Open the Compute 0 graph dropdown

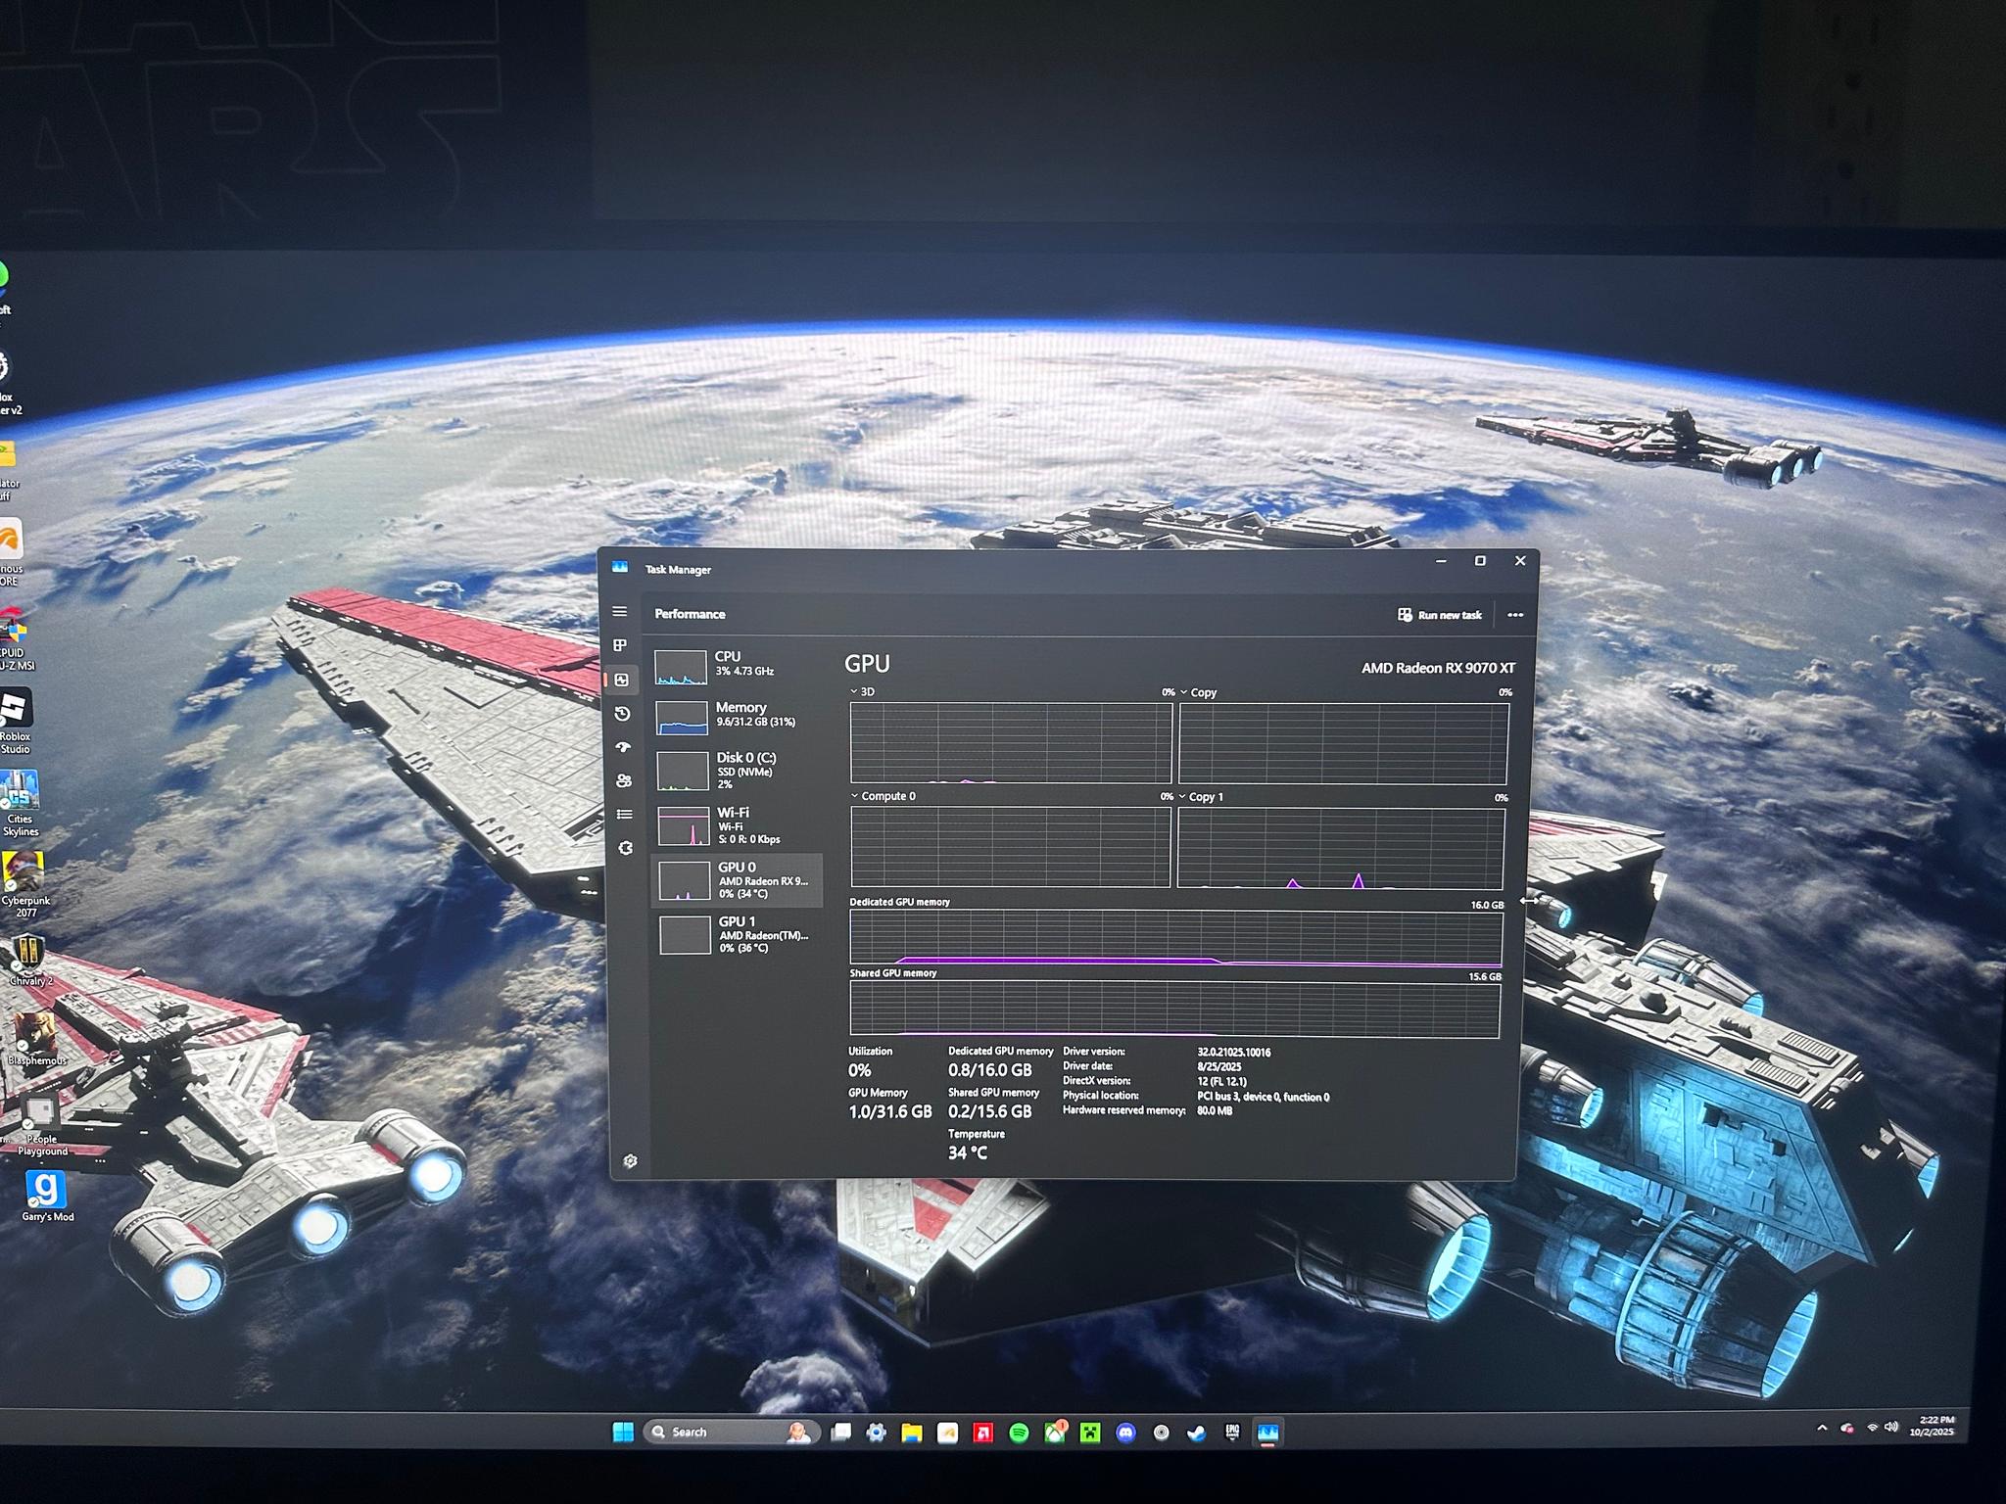(x=883, y=796)
